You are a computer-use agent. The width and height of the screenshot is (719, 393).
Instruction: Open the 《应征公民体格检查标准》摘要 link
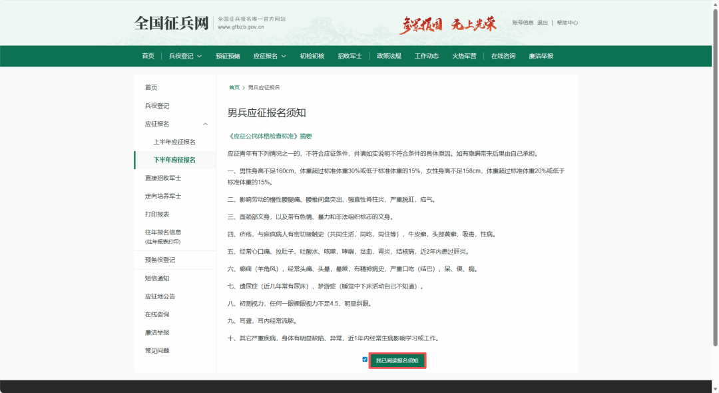pos(270,136)
